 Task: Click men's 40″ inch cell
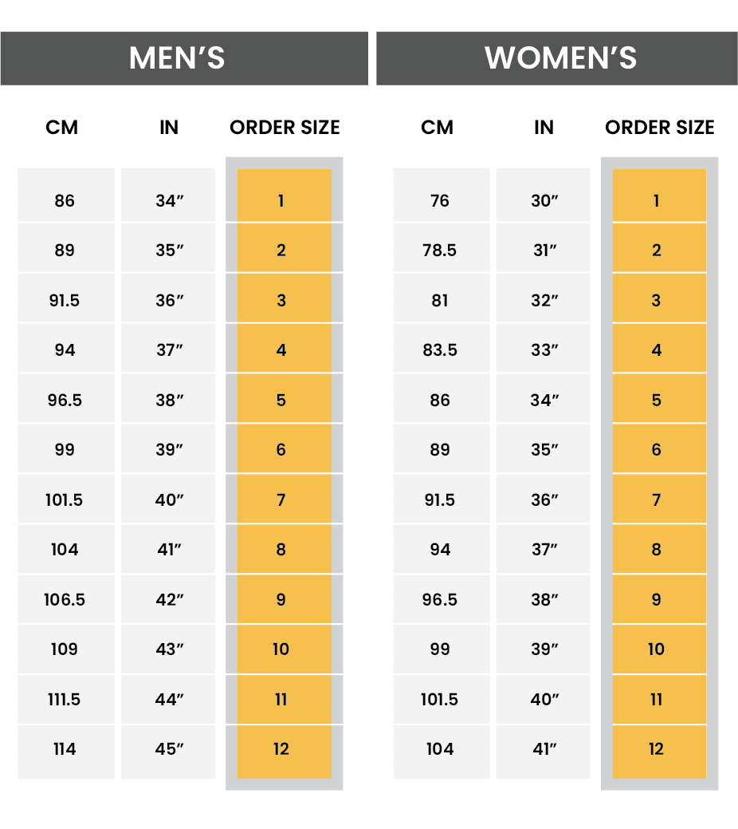168,499
